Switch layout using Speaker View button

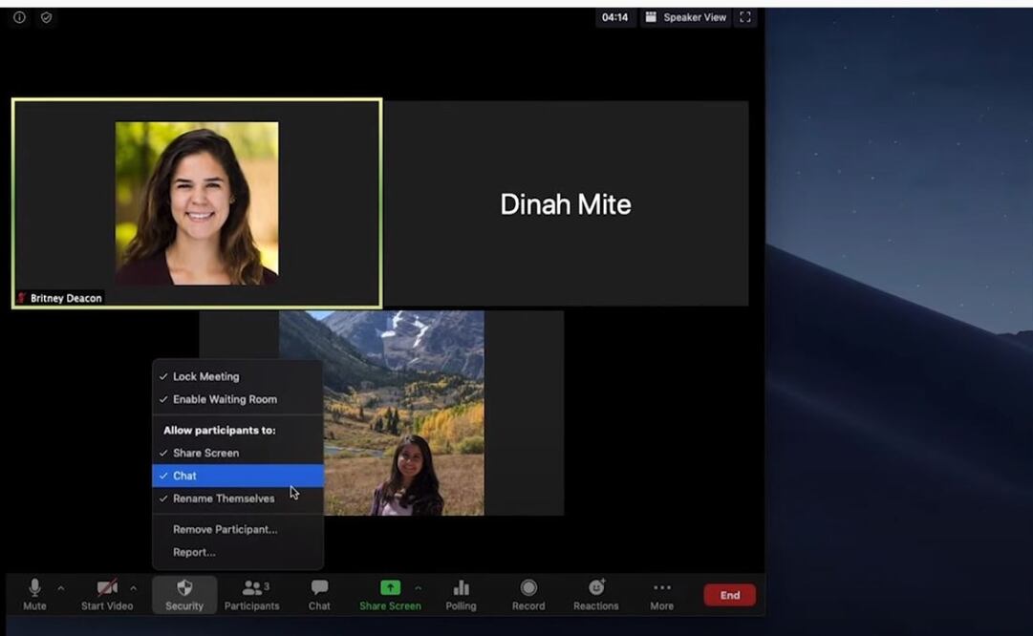coord(685,17)
